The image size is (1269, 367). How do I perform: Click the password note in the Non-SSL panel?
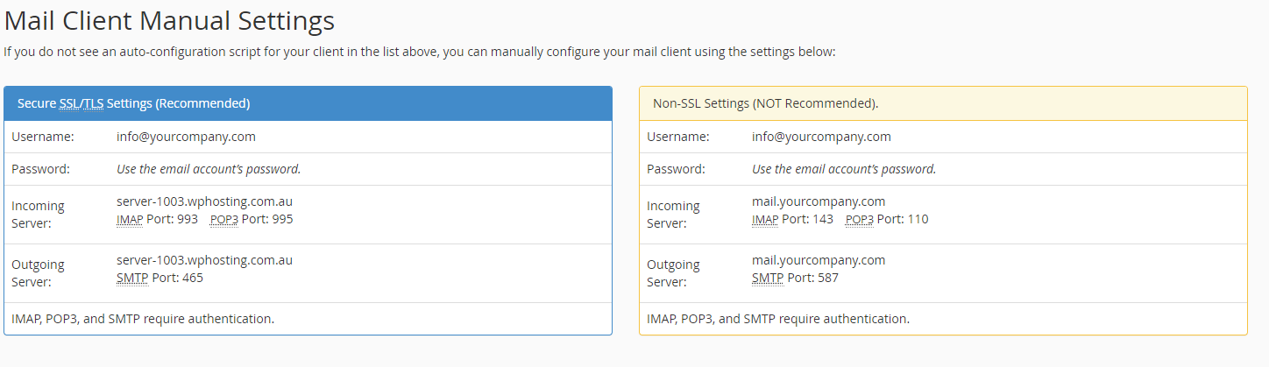click(x=844, y=169)
